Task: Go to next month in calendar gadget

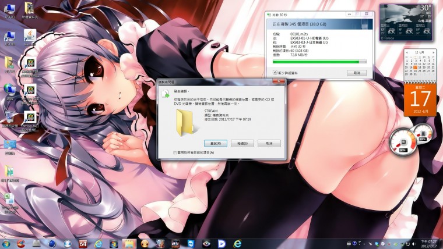Action: point(433,52)
